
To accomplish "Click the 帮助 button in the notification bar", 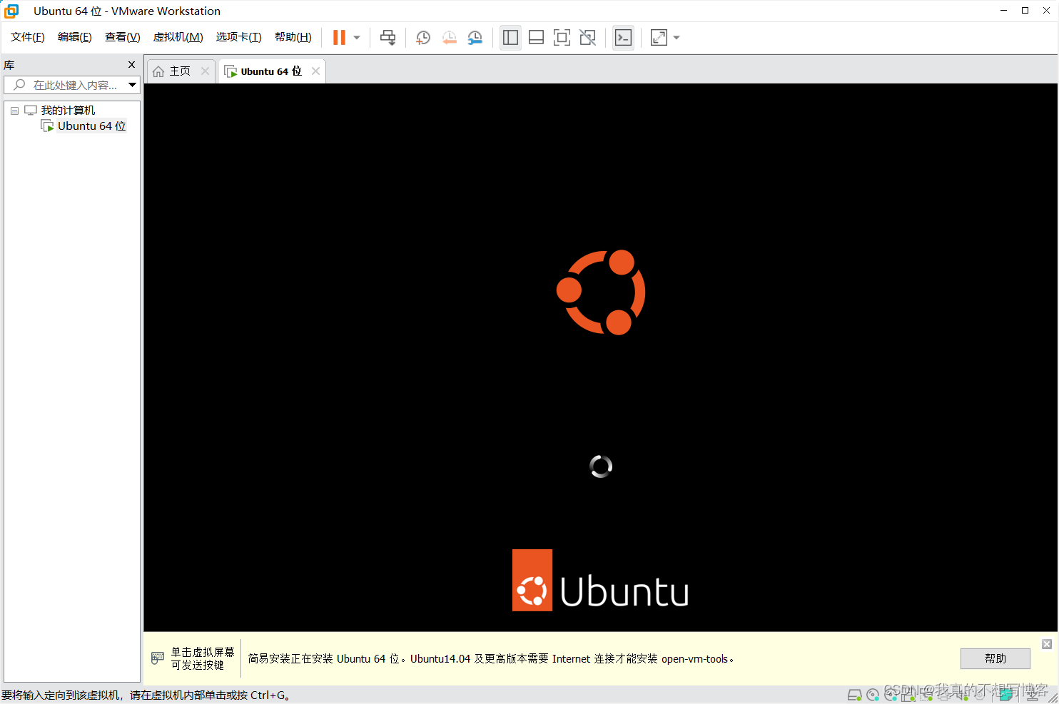I will click(995, 658).
